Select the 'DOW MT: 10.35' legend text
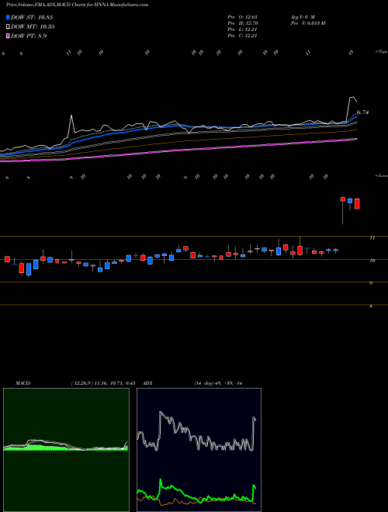The width and height of the screenshot is (388, 512). pos(33,27)
